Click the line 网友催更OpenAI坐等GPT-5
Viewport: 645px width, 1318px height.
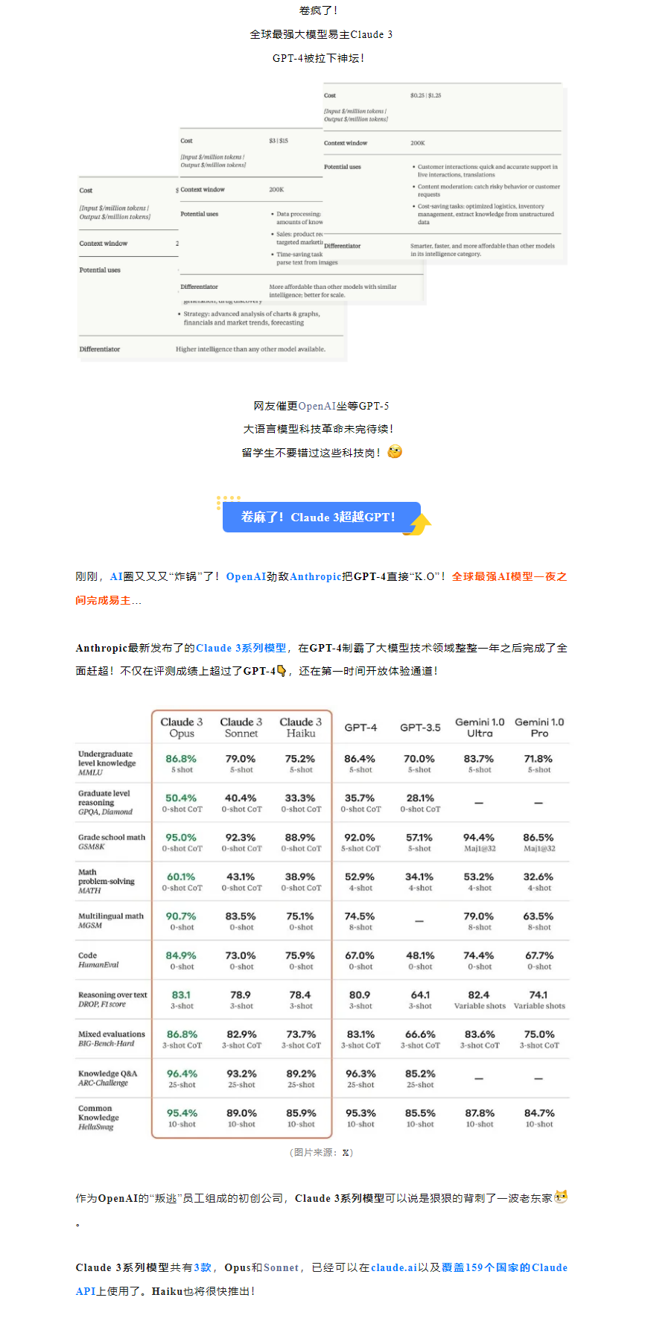point(321,406)
